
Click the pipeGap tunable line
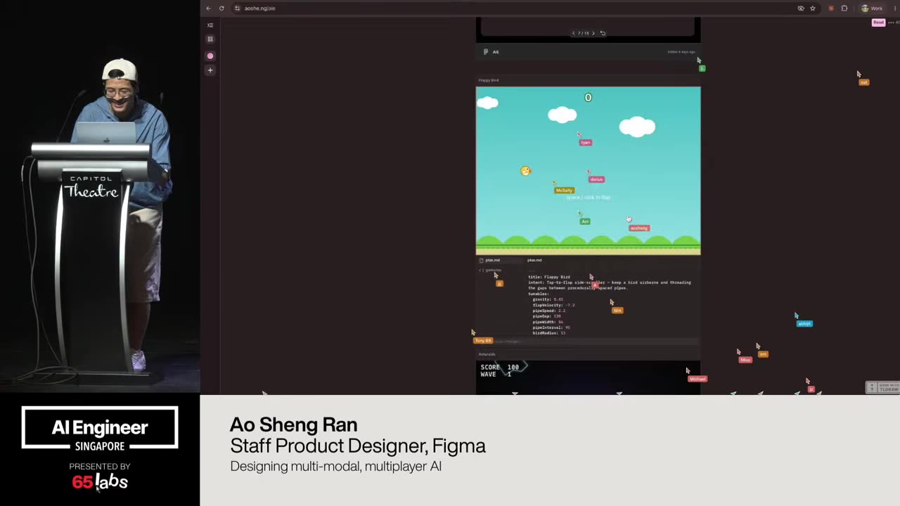point(547,316)
